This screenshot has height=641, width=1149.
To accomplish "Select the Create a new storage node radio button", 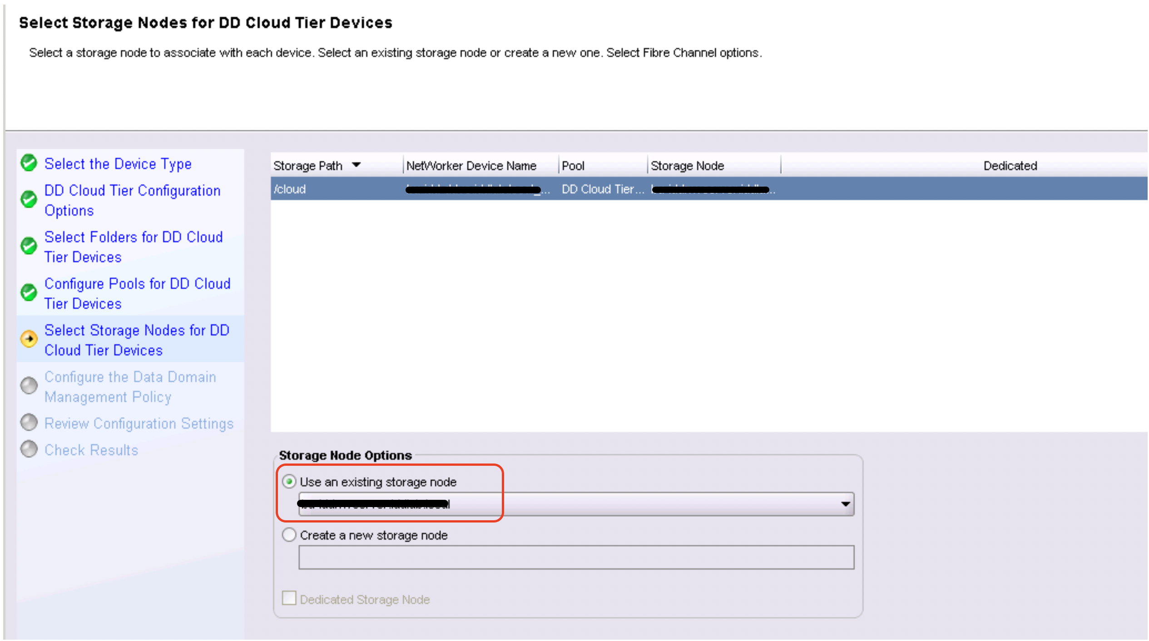I will click(289, 535).
